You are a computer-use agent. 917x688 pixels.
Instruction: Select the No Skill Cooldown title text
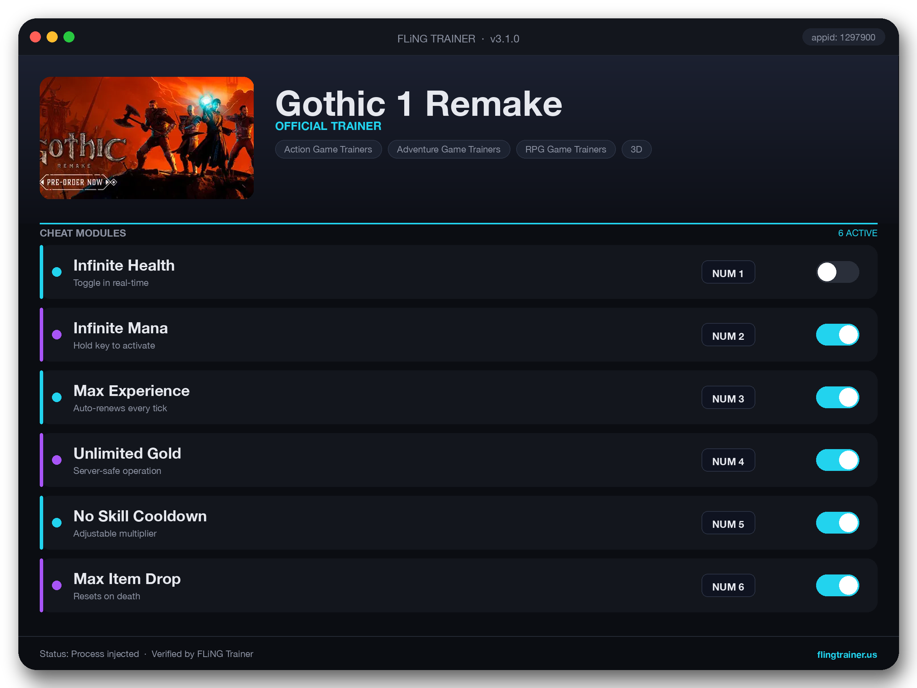[140, 516]
